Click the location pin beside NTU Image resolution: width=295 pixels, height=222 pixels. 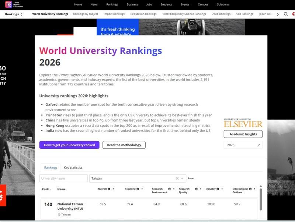pyautogui.click(x=59, y=214)
